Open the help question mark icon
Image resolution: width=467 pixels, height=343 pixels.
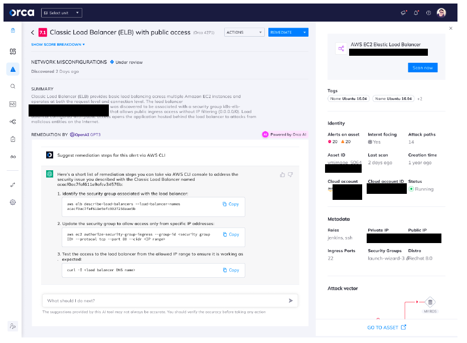click(x=428, y=13)
